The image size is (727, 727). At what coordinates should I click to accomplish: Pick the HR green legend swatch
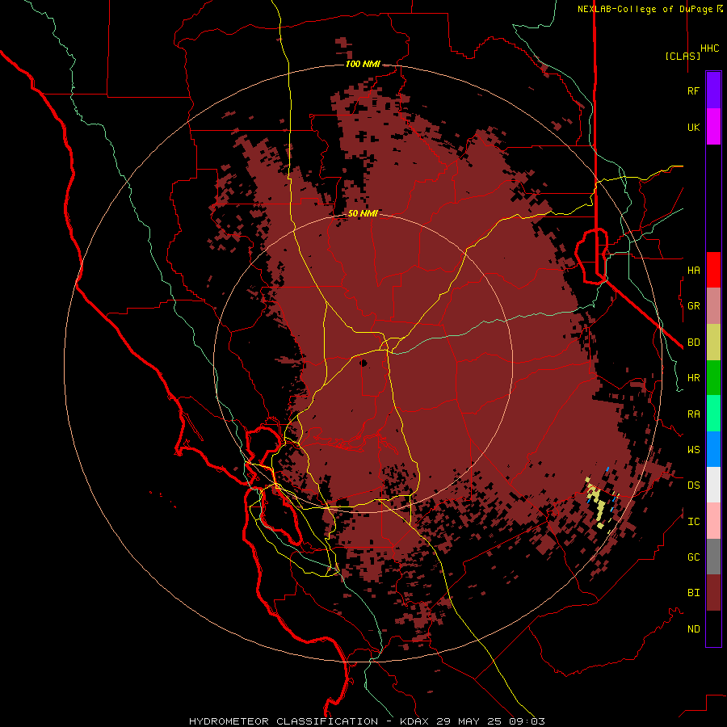click(x=713, y=378)
